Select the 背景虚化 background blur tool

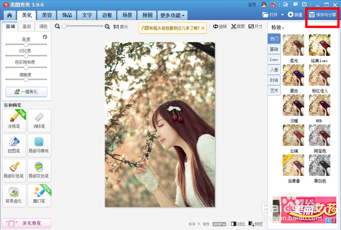coord(14,196)
